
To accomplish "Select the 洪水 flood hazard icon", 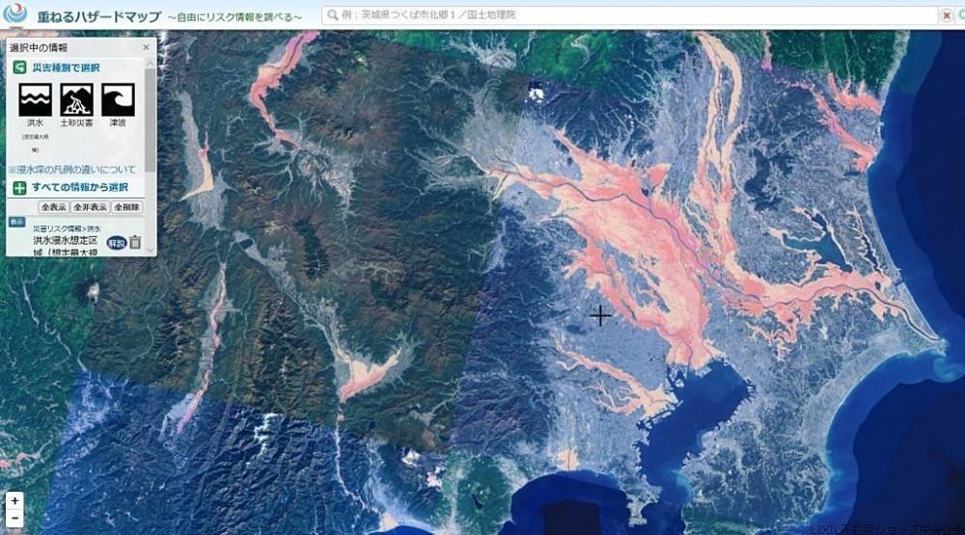I will 35,99.
